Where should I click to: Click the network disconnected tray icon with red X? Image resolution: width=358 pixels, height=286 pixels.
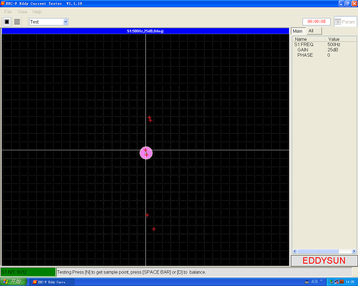point(337,282)
